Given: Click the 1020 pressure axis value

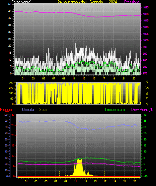Looking at the screenshot, I should [146, 14].
